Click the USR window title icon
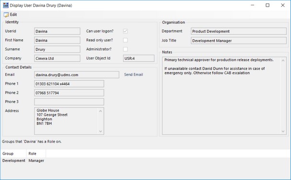Viewport: 291px width, 180px height. [x=6, y=5]
